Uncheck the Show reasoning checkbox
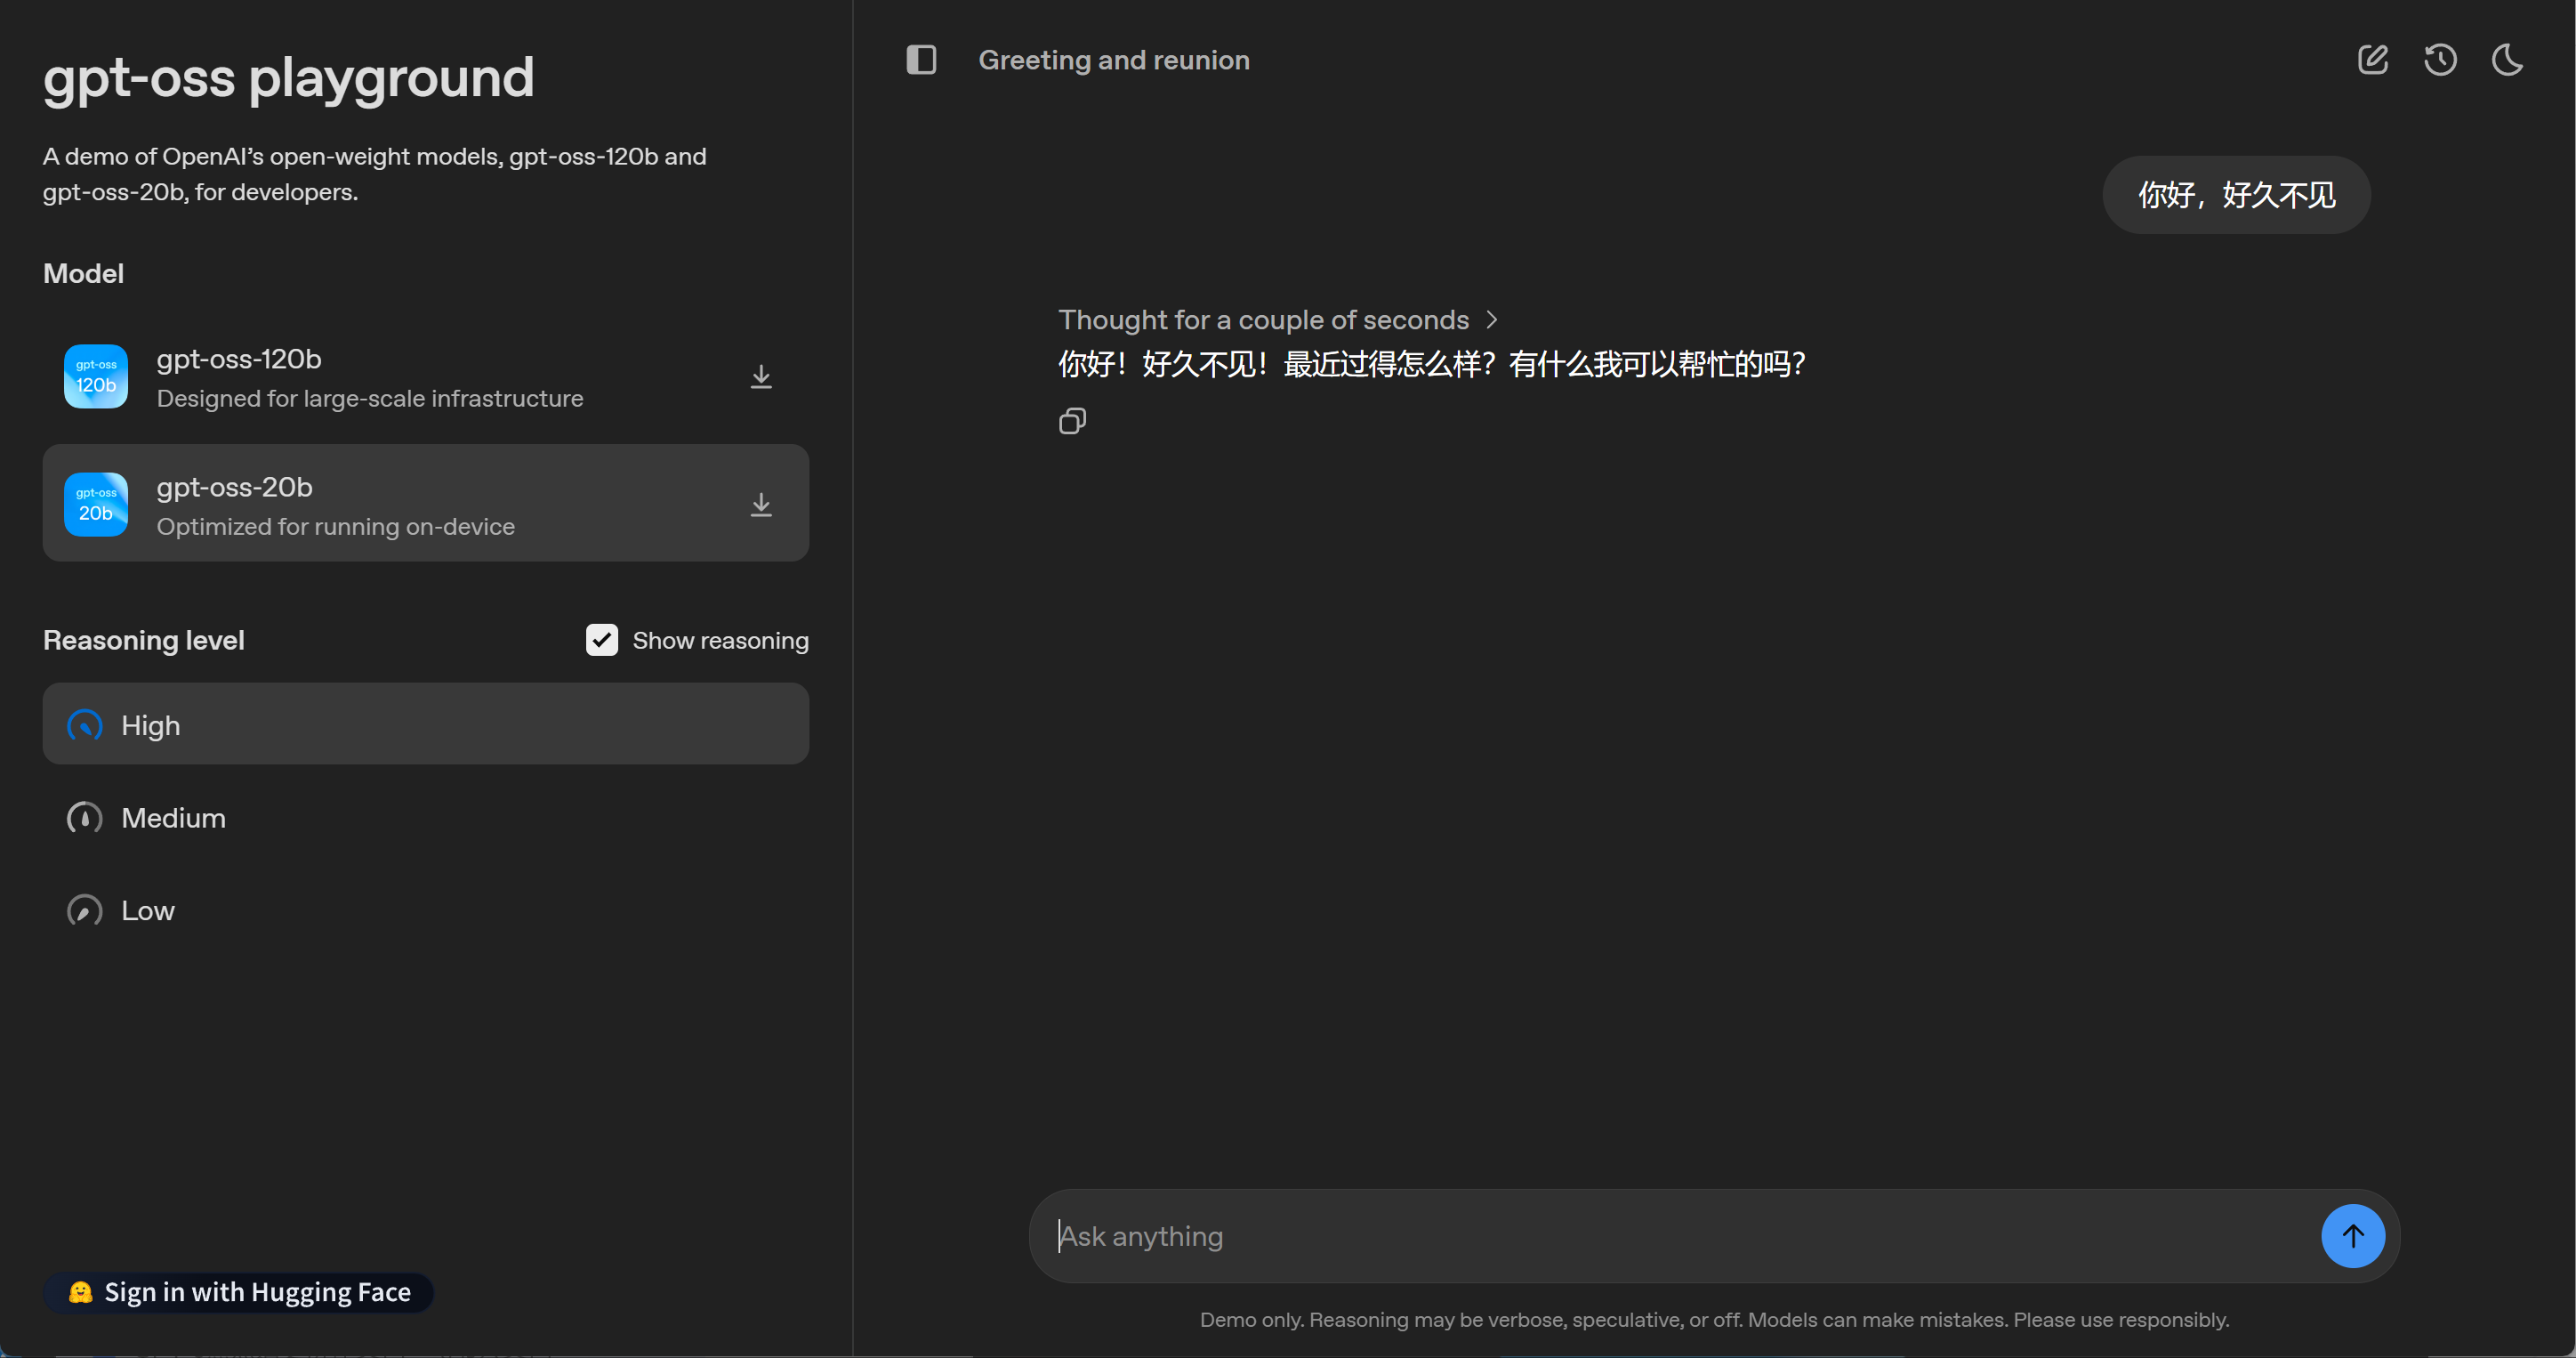Image resolution: width=2576 pixels, height=1358 pixels. click(602, 641)
